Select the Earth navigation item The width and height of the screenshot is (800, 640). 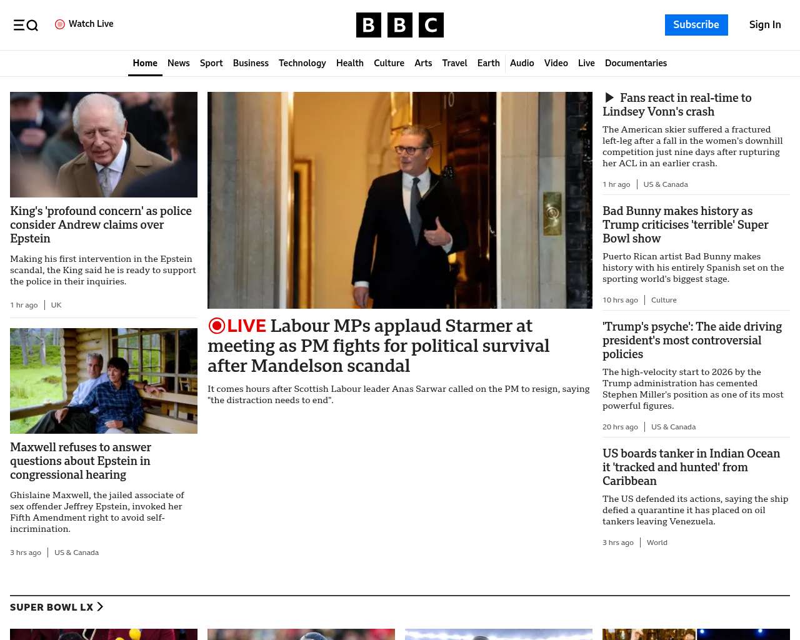point(488,63)
